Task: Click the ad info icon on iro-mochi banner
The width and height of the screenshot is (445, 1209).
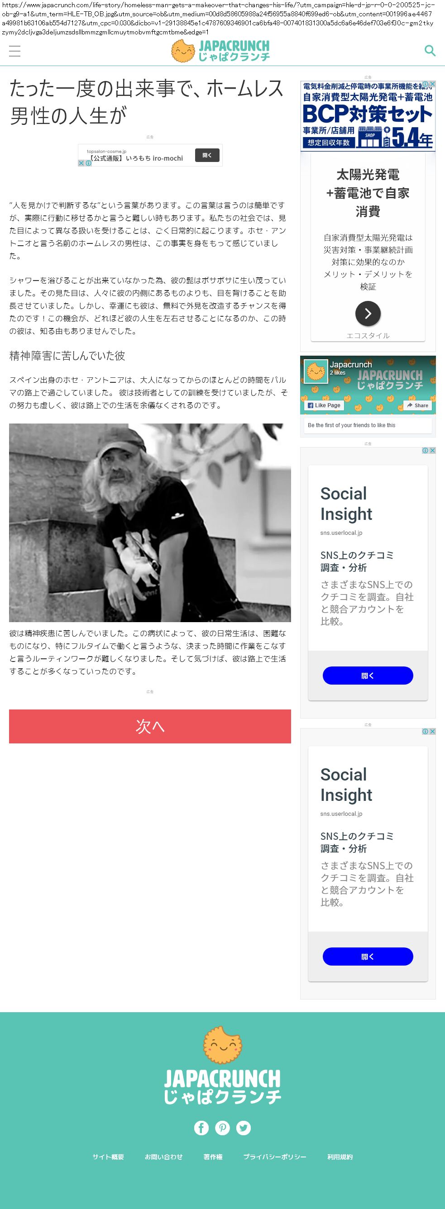Action: (x=88, y=163)
